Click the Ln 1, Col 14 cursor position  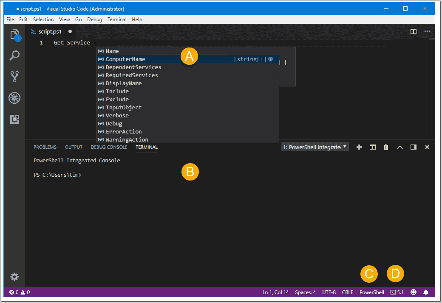(x=276, y=292)
